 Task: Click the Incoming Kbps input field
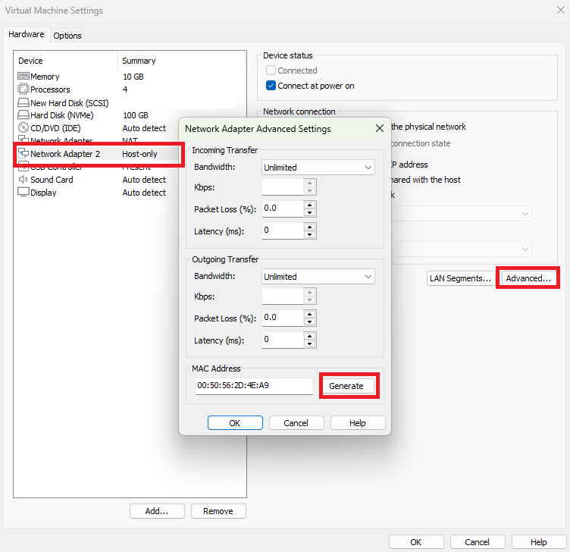click(283, 187)
